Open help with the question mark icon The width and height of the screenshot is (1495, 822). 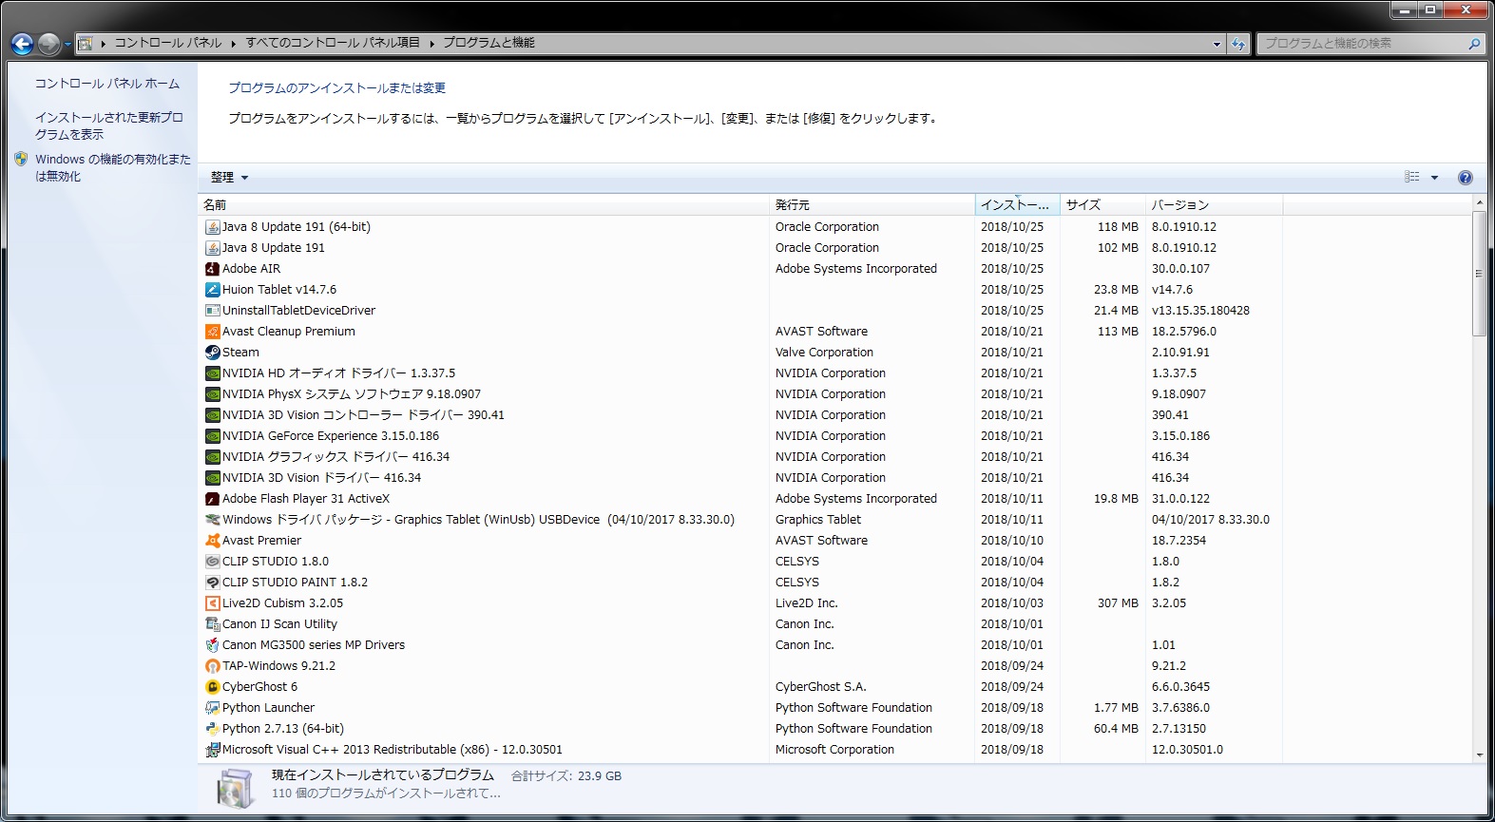click(1465, 178)
